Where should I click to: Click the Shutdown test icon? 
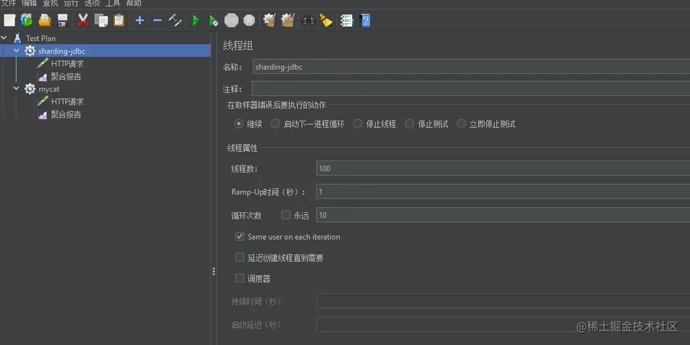coord(249,20)
